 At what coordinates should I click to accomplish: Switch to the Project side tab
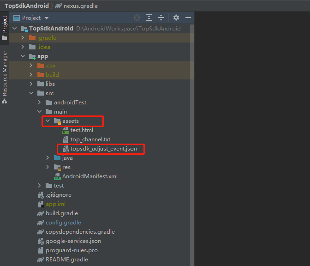point(5,28)
